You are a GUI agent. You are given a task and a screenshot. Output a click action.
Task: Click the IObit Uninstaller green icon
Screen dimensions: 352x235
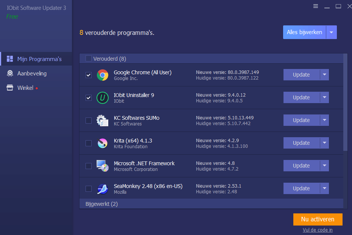102,98
